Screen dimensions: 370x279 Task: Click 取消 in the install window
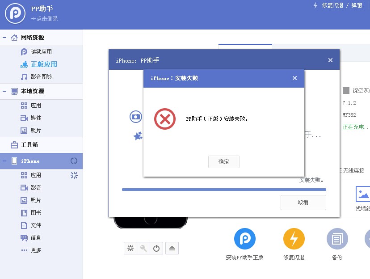303,203
